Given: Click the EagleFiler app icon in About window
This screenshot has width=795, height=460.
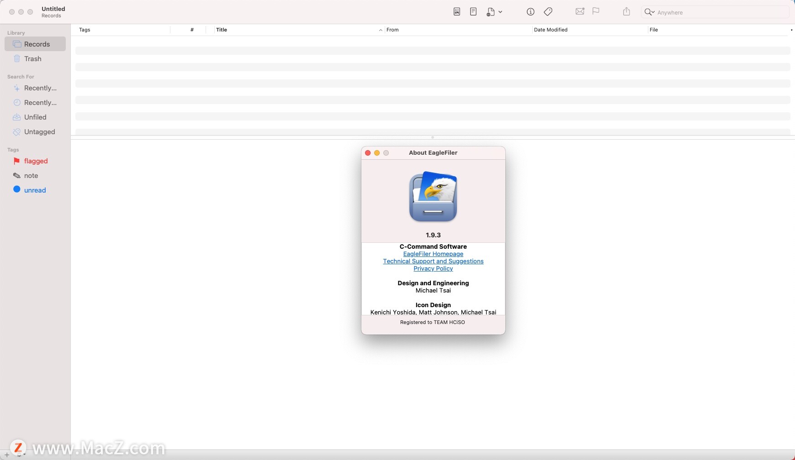Looking at the screenshot, I should (433, 197).
